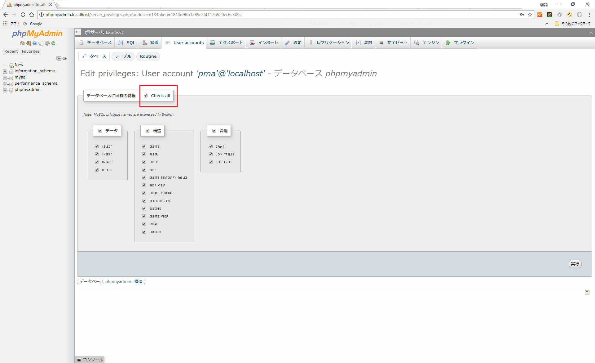Open the Favorites tables button
This screenshot has height=363, width=595.
click(x=31, y=52)
